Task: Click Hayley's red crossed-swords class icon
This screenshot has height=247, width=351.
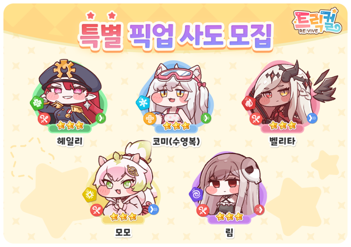Action: coord(44,119)
